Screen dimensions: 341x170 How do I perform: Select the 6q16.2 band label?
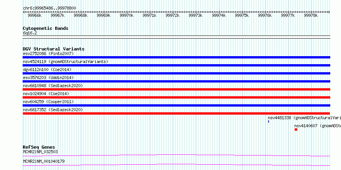point(30,33)
